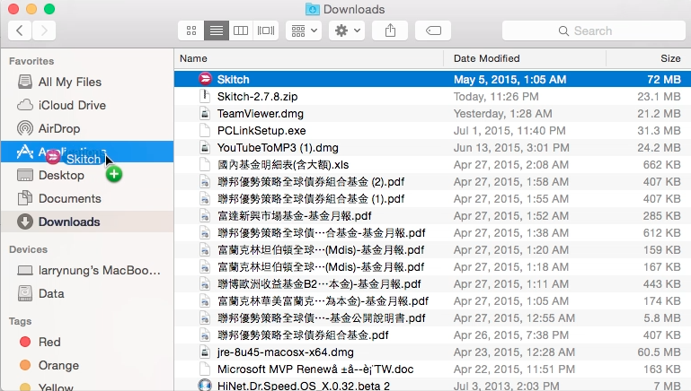Switch to Cover Flow view

(x=266, y=30)
